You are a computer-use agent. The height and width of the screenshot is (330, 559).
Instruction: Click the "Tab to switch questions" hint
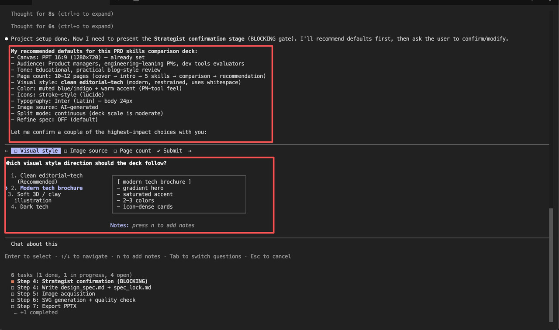tap(205, 257)
